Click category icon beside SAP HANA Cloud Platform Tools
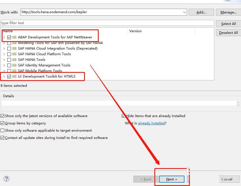 pyautogui.click(x=14, y=54)
